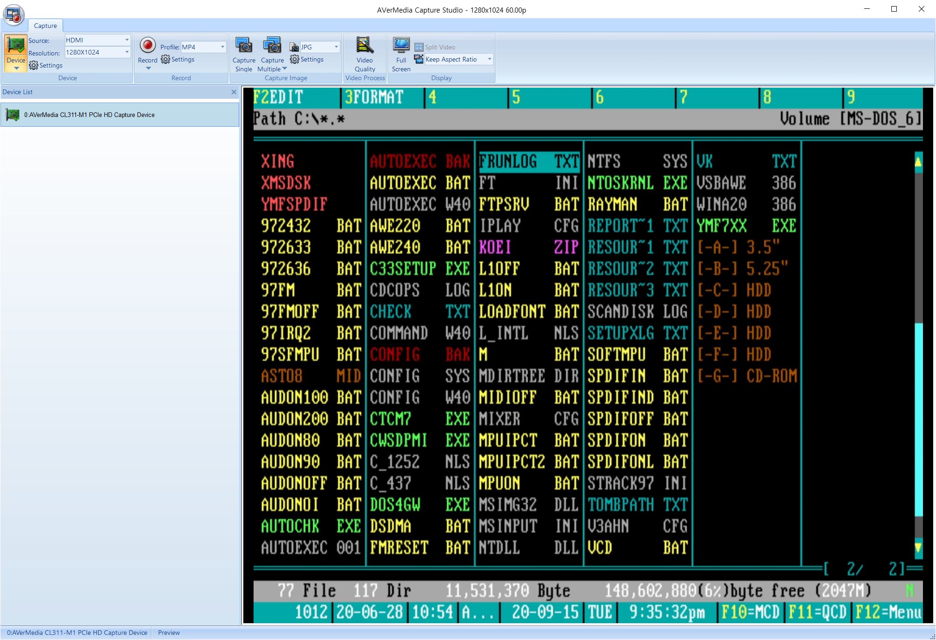Click the Preview status bar tab
This screenshot has height=640, width=936.
pos(169,633)
